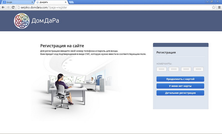Image resolution: width=222 pixels, height=134 pixels.
Task: Close the ДомДаРа tab
Action: point(65,2)
